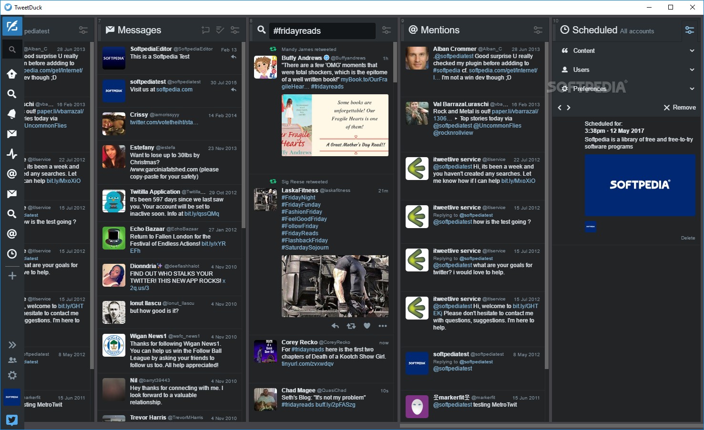Jump to Activity column via pulse icon
Screen dimensions: 704x430
coord(12,154)
